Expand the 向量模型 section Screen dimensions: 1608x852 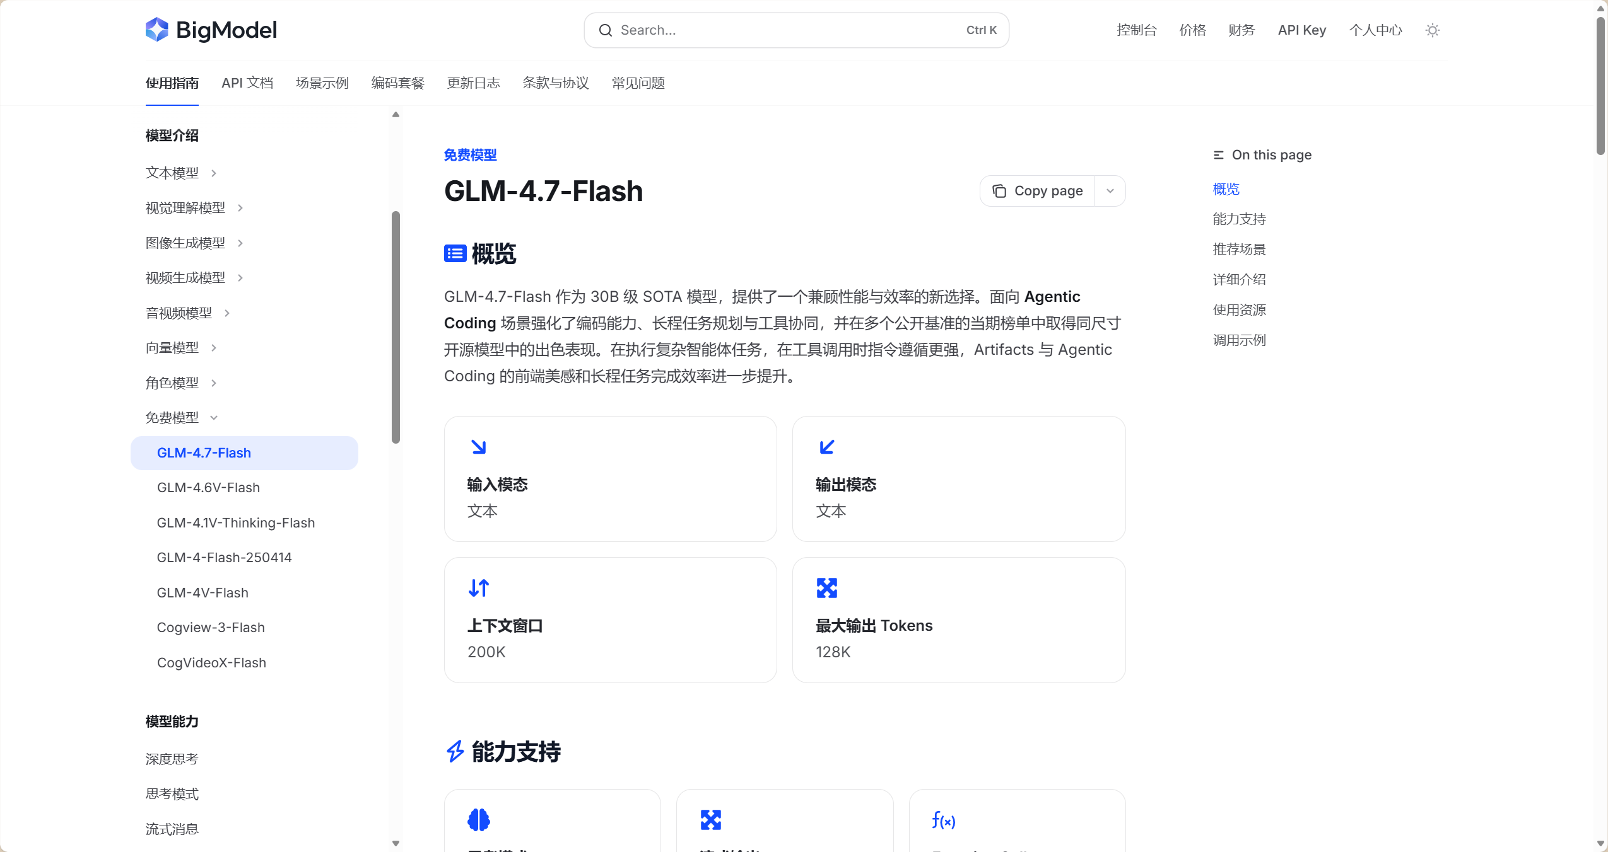click(214, 348)
